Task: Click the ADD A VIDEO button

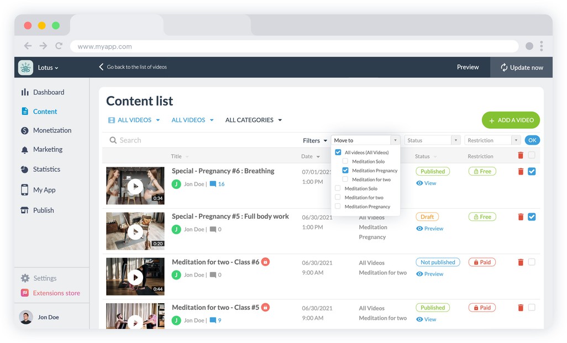Action: click(x=511, y=120)
